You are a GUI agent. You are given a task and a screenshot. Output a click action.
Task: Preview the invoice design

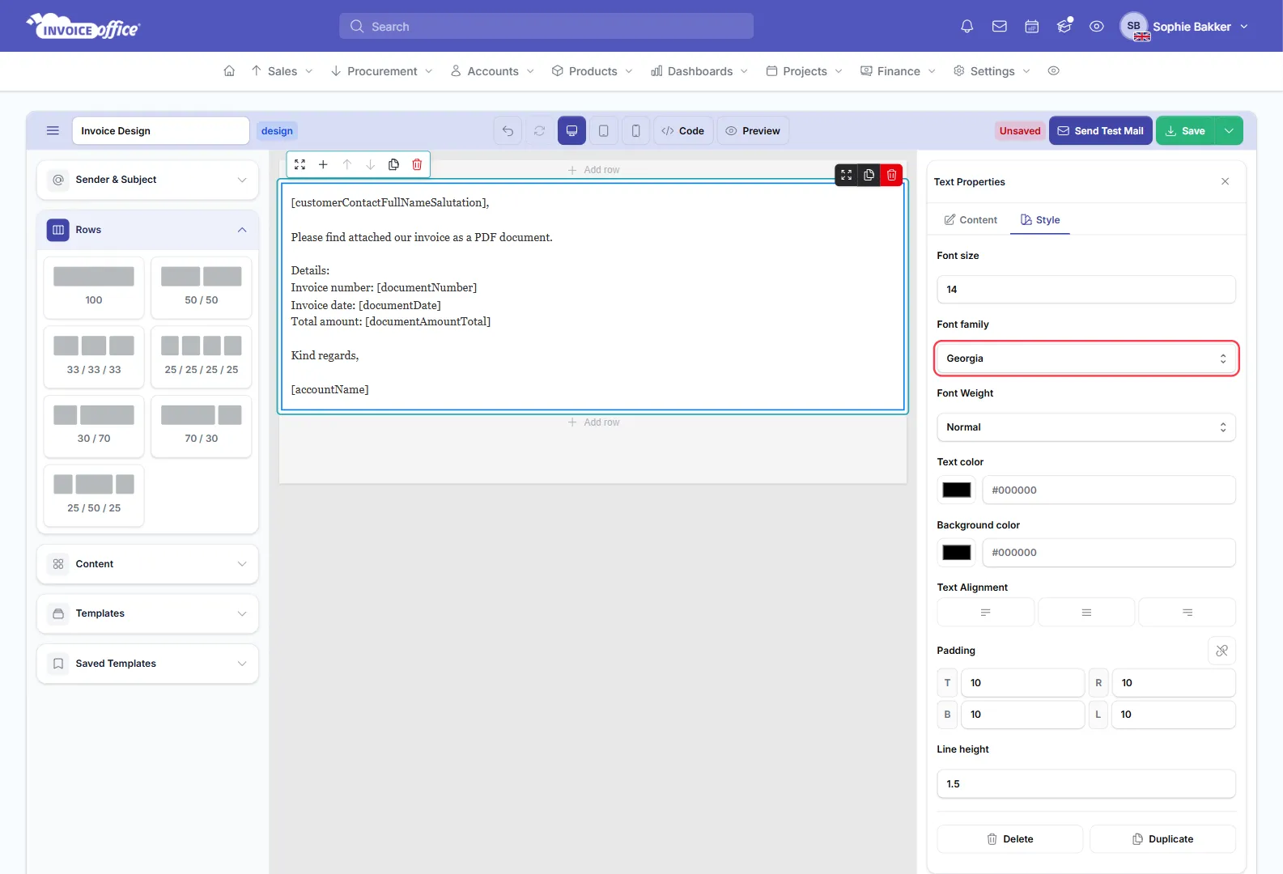(753, 131)
